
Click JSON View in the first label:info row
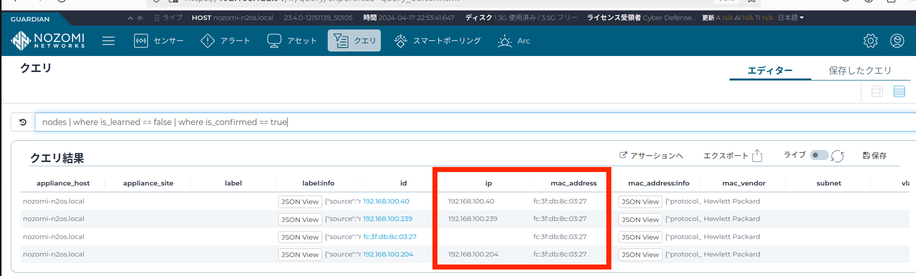tap(300, 201)
